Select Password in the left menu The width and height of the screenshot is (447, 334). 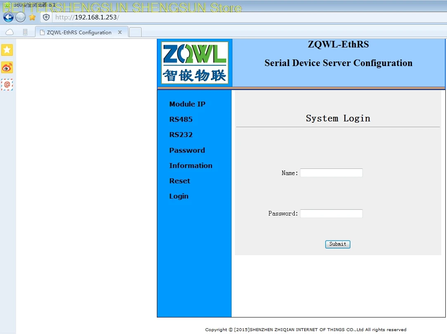tap(187, 150)
